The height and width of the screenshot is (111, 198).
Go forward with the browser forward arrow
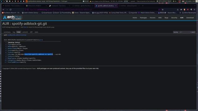(7, 10)
